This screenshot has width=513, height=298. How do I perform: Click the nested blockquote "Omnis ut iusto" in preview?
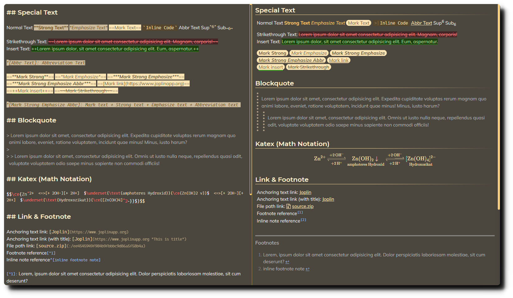(x=376, y=121)
